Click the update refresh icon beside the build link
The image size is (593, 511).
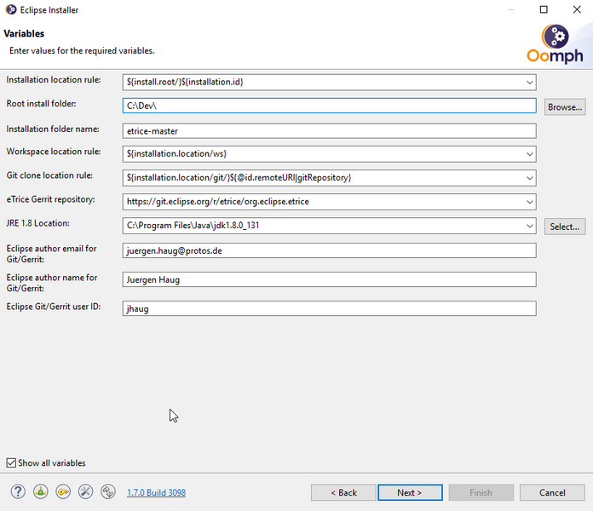coord(108,491)
